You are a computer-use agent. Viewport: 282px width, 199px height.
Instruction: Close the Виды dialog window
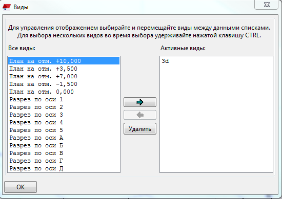click(x=266, y=5)
